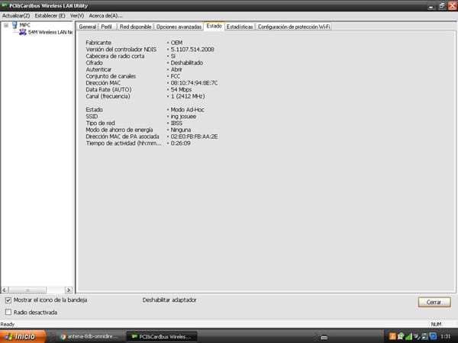
Task: Toggle 'Mostrar el icono de la bandeja' checkbox
Action: click(x=8, y=300)
